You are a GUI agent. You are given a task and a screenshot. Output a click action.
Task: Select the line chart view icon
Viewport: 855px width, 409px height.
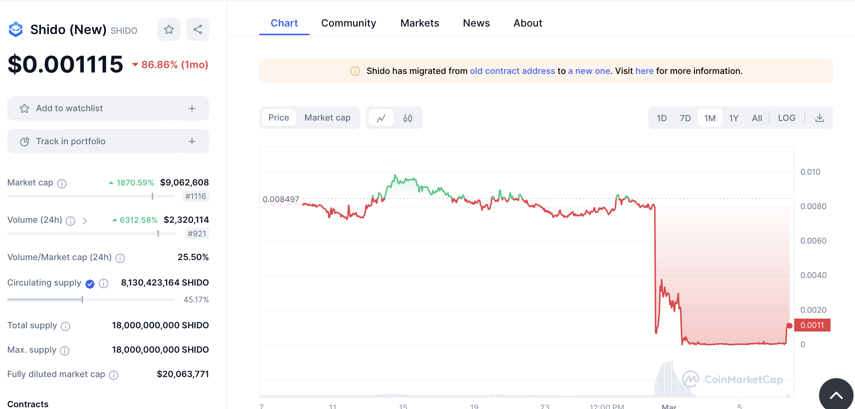[x=381, y=118]
